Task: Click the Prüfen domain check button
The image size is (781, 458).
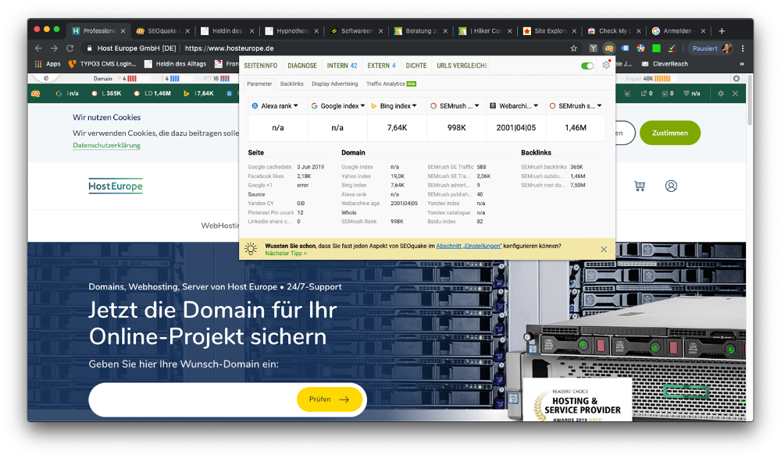Action: (x=330, y=399)
